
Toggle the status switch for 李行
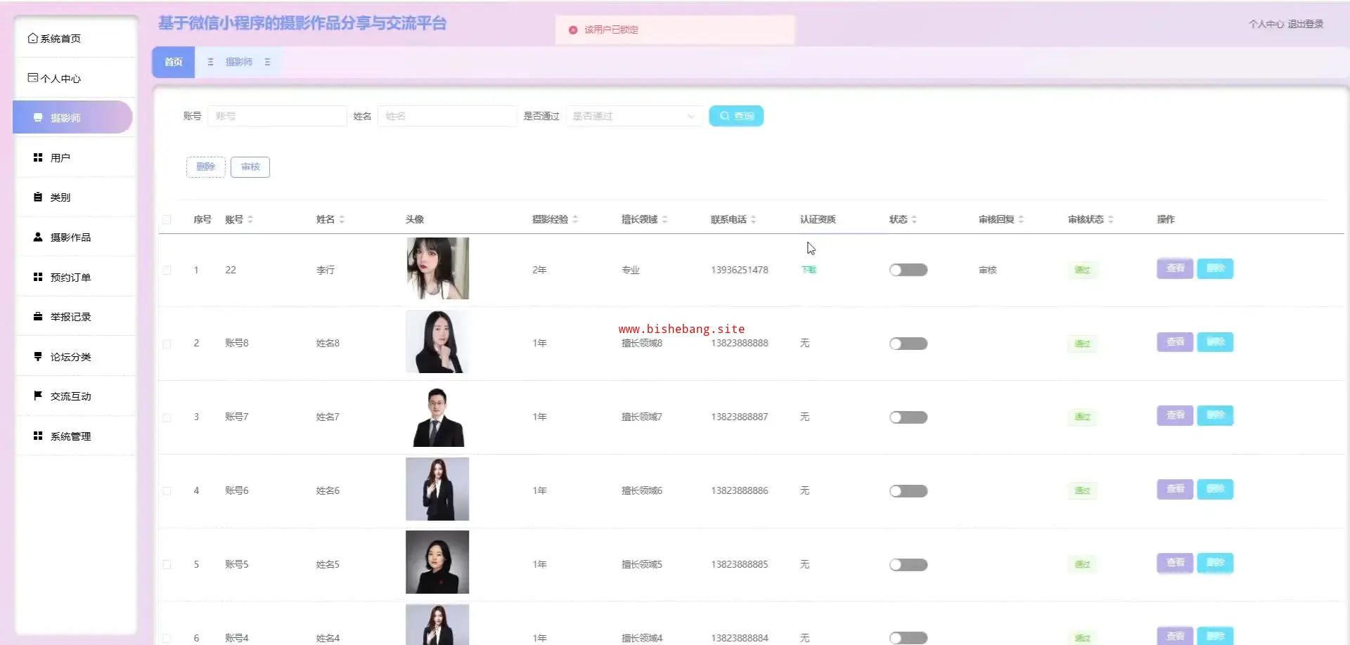coord(908,271)
